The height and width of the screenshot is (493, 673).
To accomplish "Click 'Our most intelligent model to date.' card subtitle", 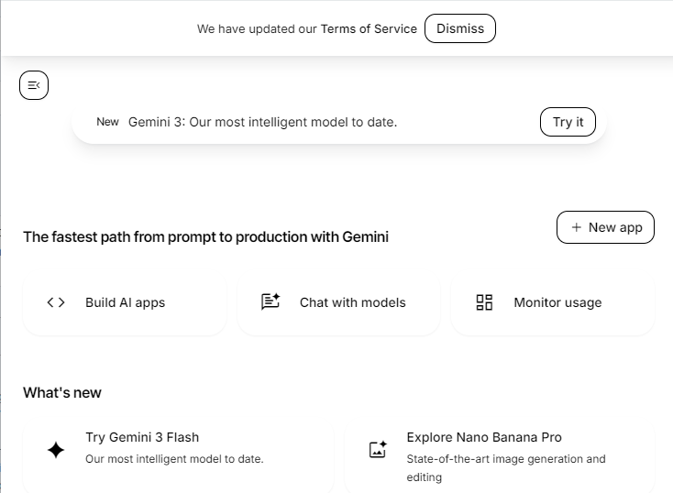I will click(174, 459).
